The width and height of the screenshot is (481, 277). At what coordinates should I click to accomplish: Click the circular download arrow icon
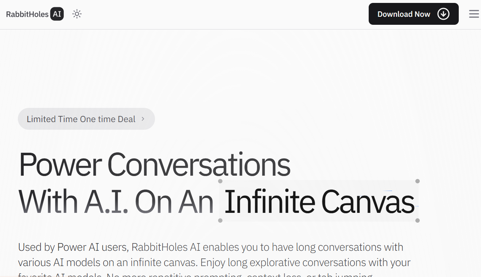(443, 14)
